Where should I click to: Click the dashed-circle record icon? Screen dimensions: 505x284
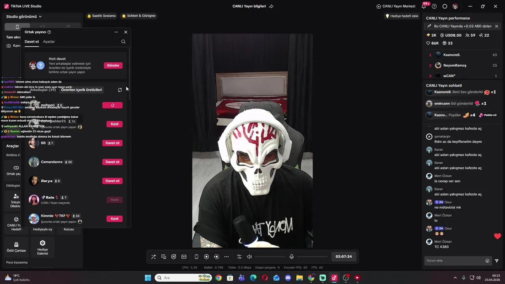[x=216, y=257]
